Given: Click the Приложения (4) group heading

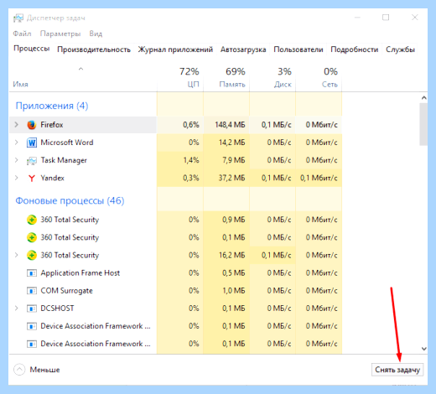Looking at the screenshot, I should [52, 106].
